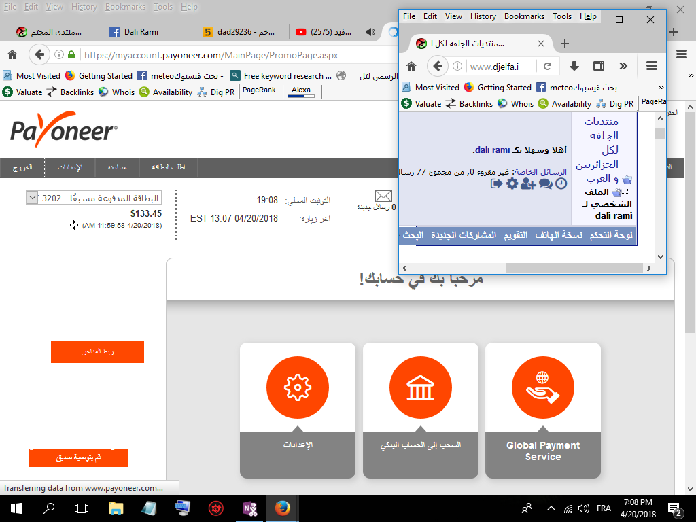This screenshot has width=696, height=522.
Task: Click the orange ربط المتاجر button
Action: pos(97,352)
